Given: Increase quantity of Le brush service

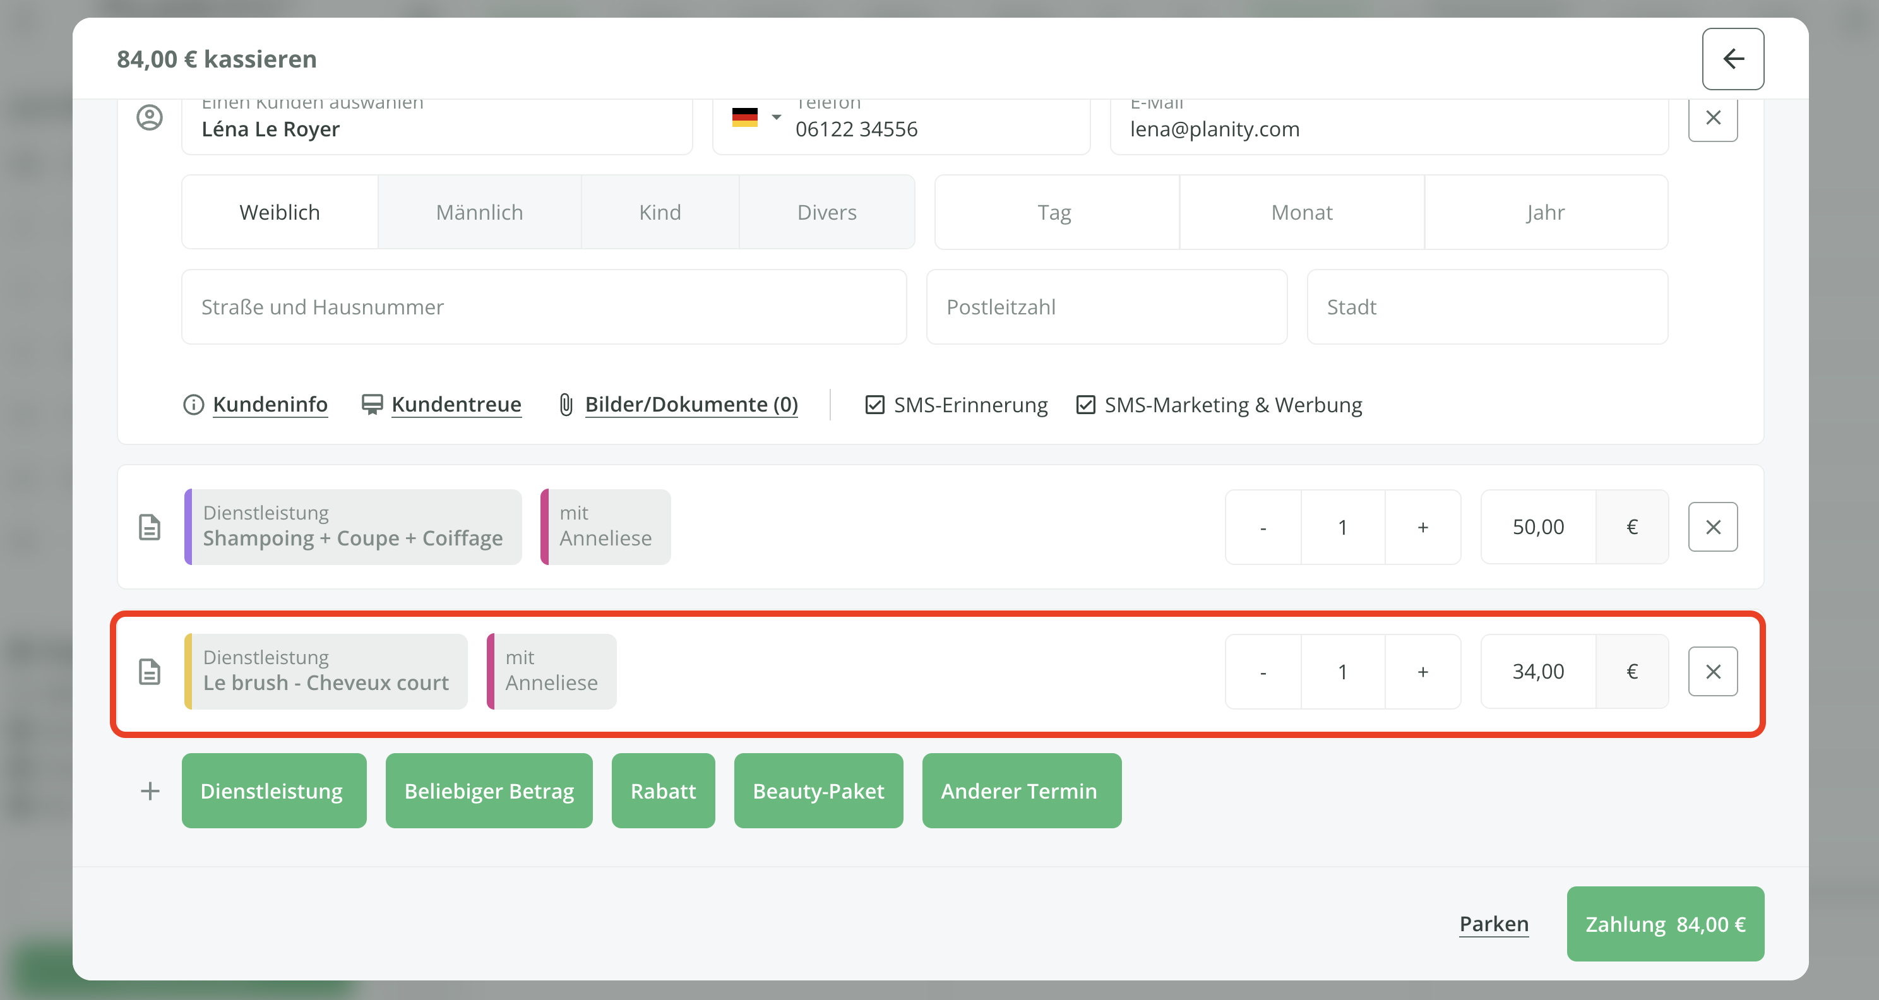Looking at the screenshot, I should (1422, 671).
